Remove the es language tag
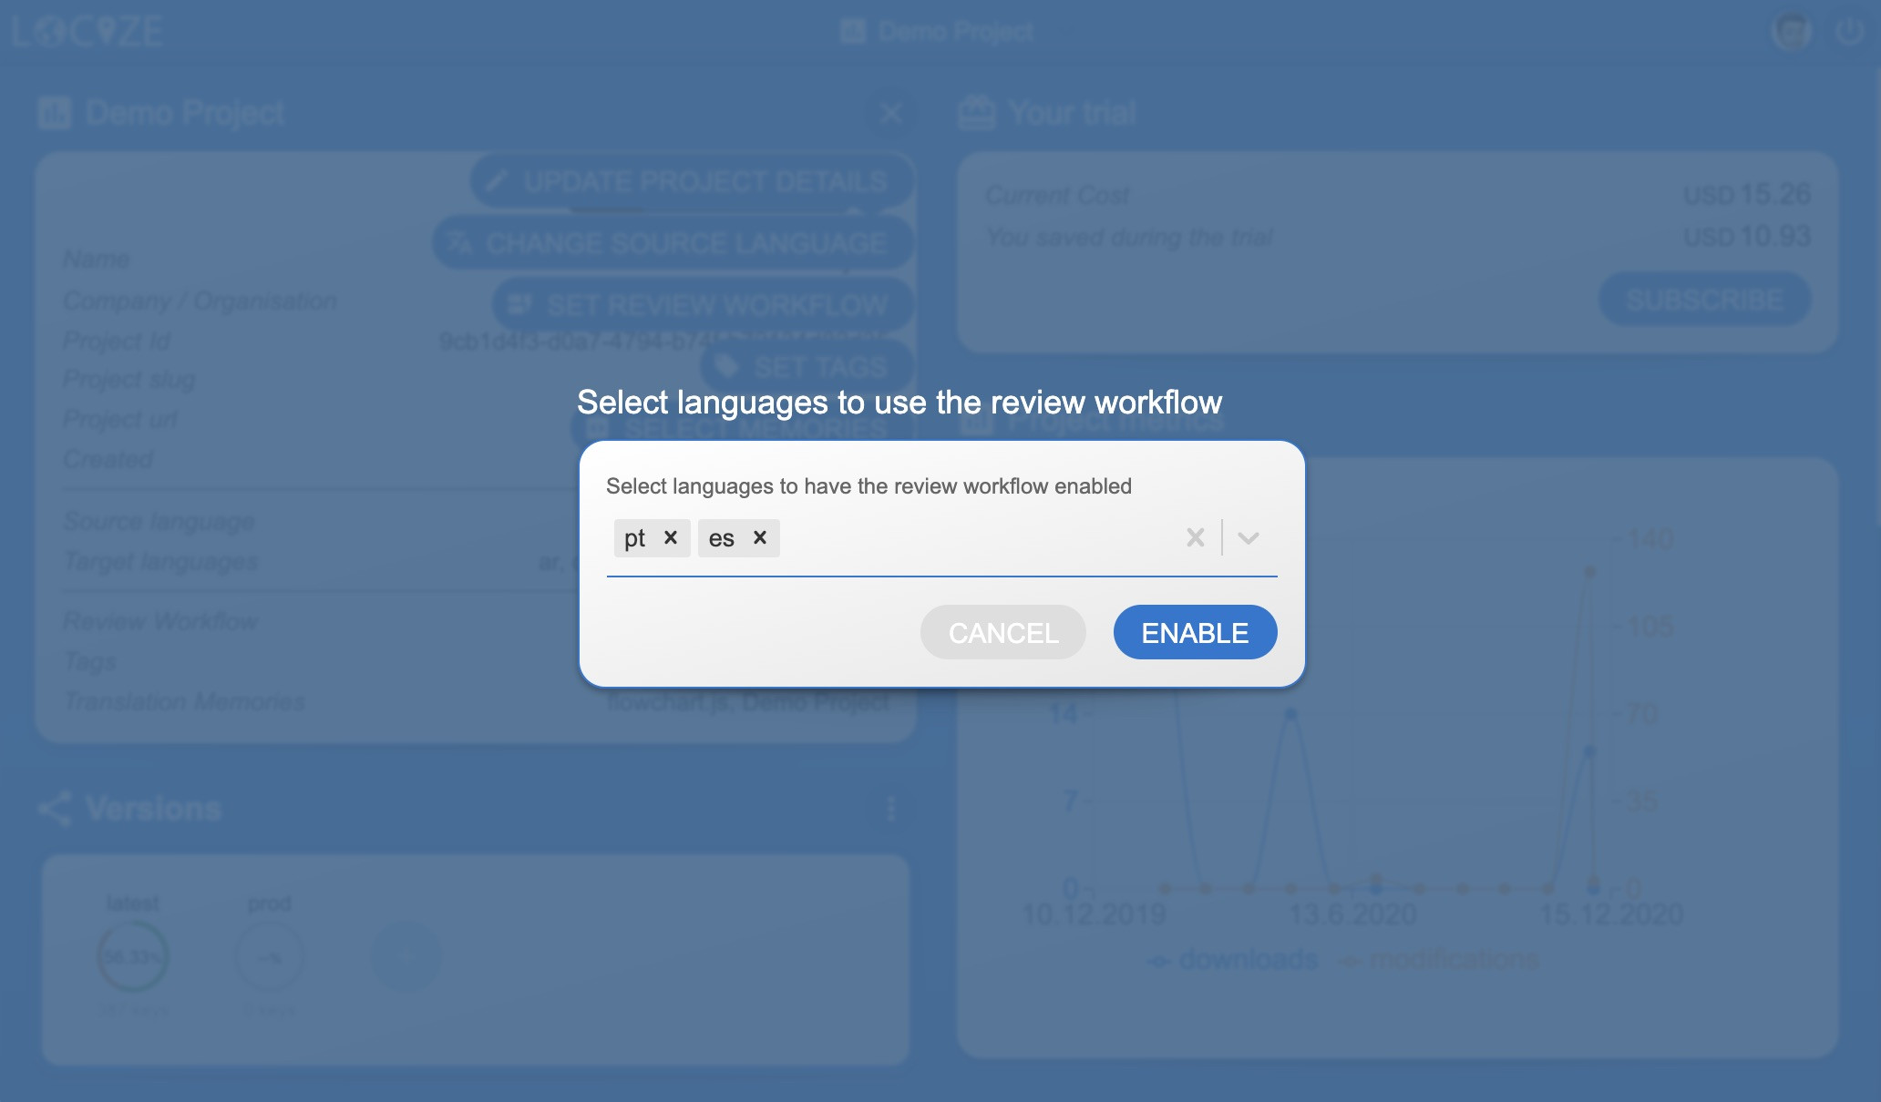This screenshot has height=1102, width=1881. 760,537
